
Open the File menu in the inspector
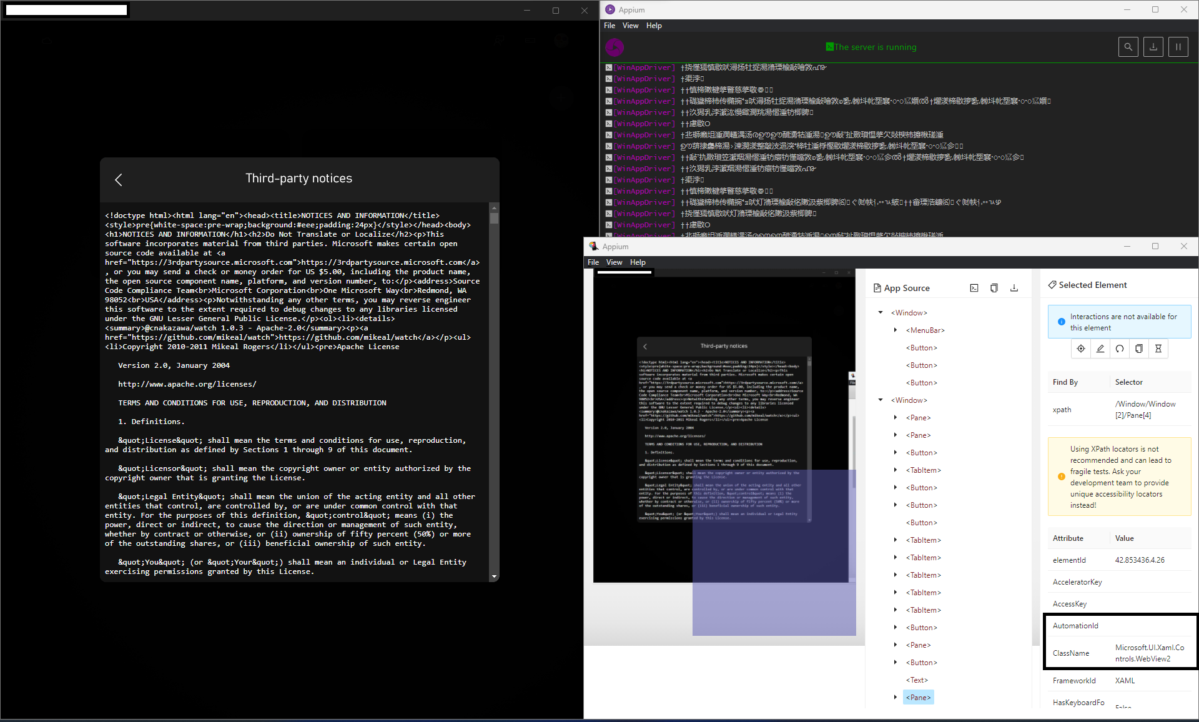pos(593,262)
